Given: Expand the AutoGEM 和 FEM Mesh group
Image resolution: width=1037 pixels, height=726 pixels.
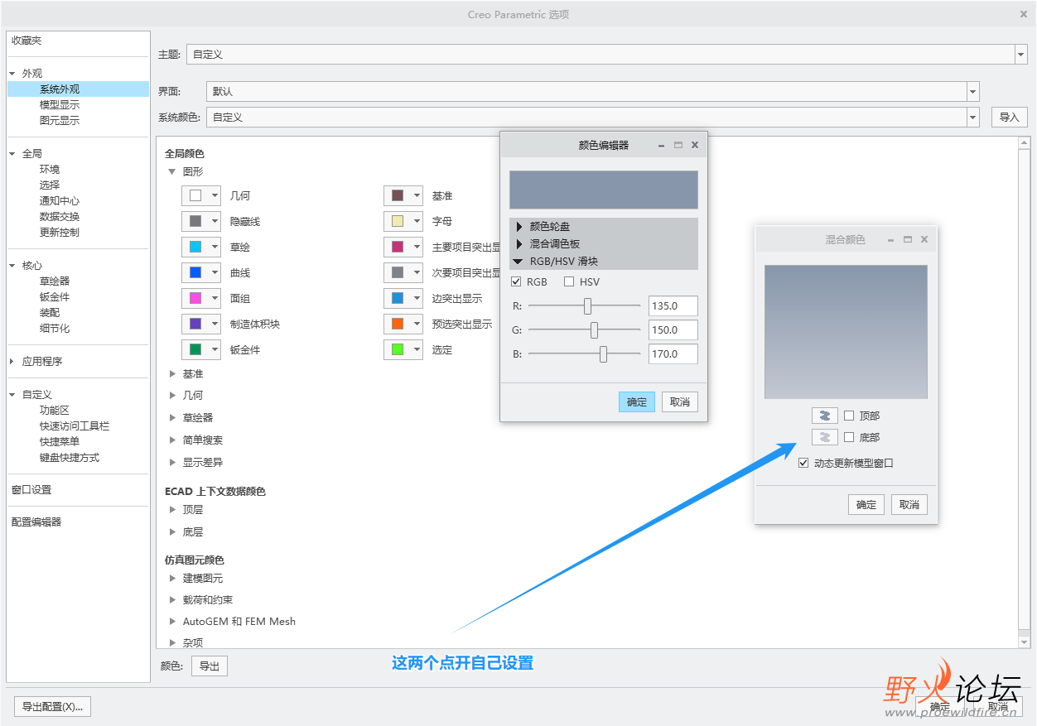Looking at the screenshot, I should point(172,621).
